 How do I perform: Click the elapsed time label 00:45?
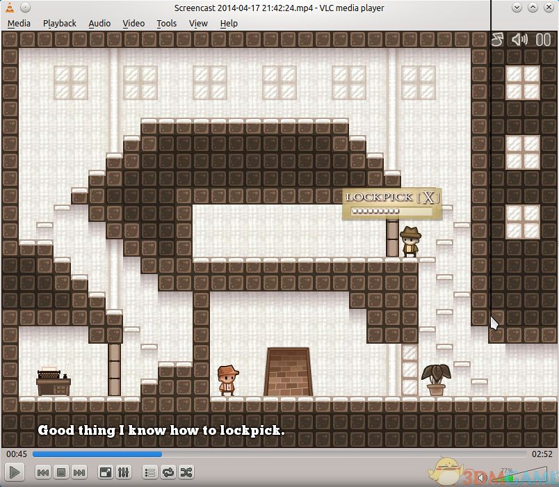[17, 454]
